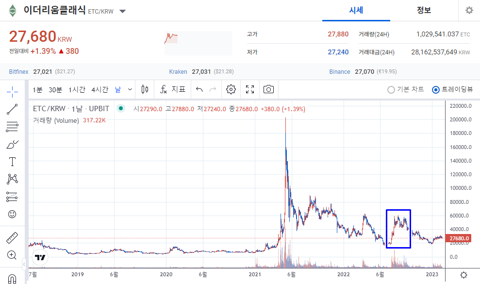Click the Ethereum Classic coin logo
The image size is (480, 284).
tap(13, 11)
